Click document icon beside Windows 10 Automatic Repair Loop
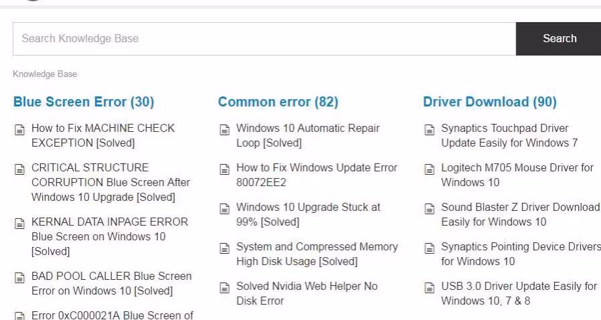Viewport: 601px width, 320px height. click(x=225, y=130)
